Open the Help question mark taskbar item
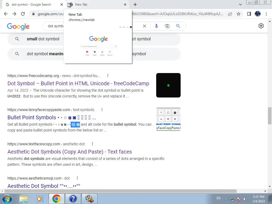The image size is (272, 204). pos(73,199)
